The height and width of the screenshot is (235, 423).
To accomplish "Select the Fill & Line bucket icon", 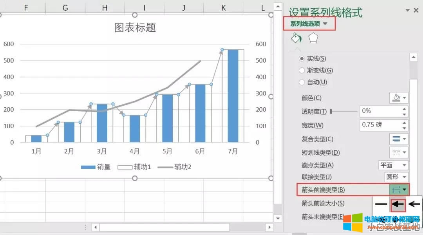I will point(296,38).
